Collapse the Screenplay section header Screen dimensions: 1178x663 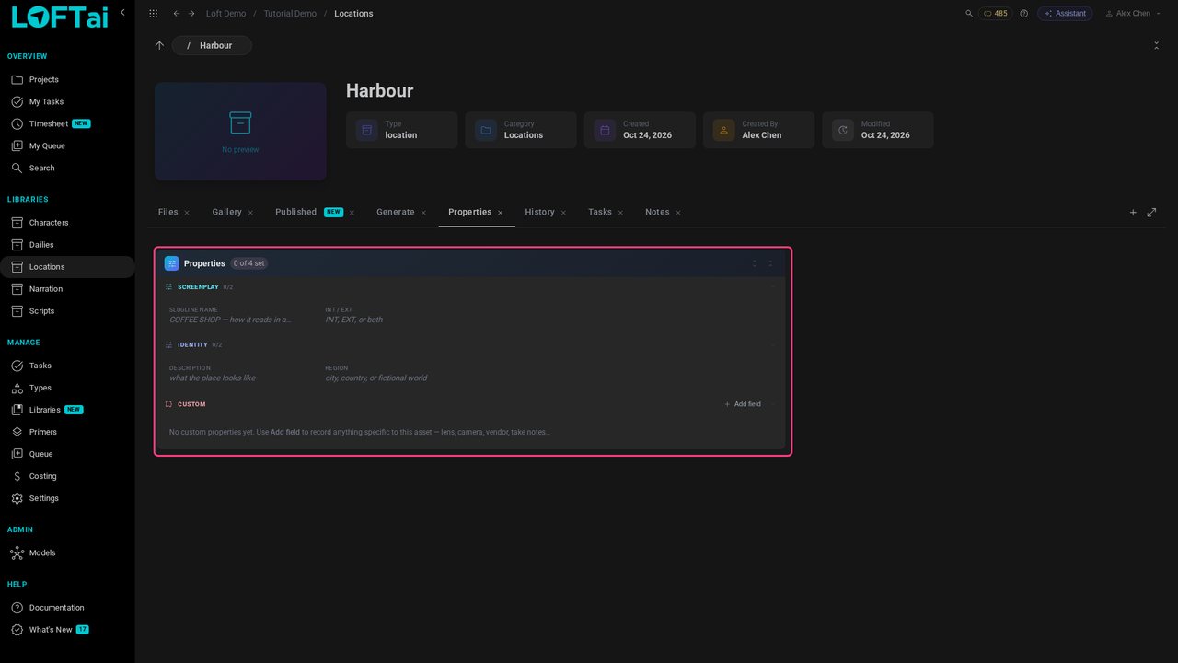[470, 287]
